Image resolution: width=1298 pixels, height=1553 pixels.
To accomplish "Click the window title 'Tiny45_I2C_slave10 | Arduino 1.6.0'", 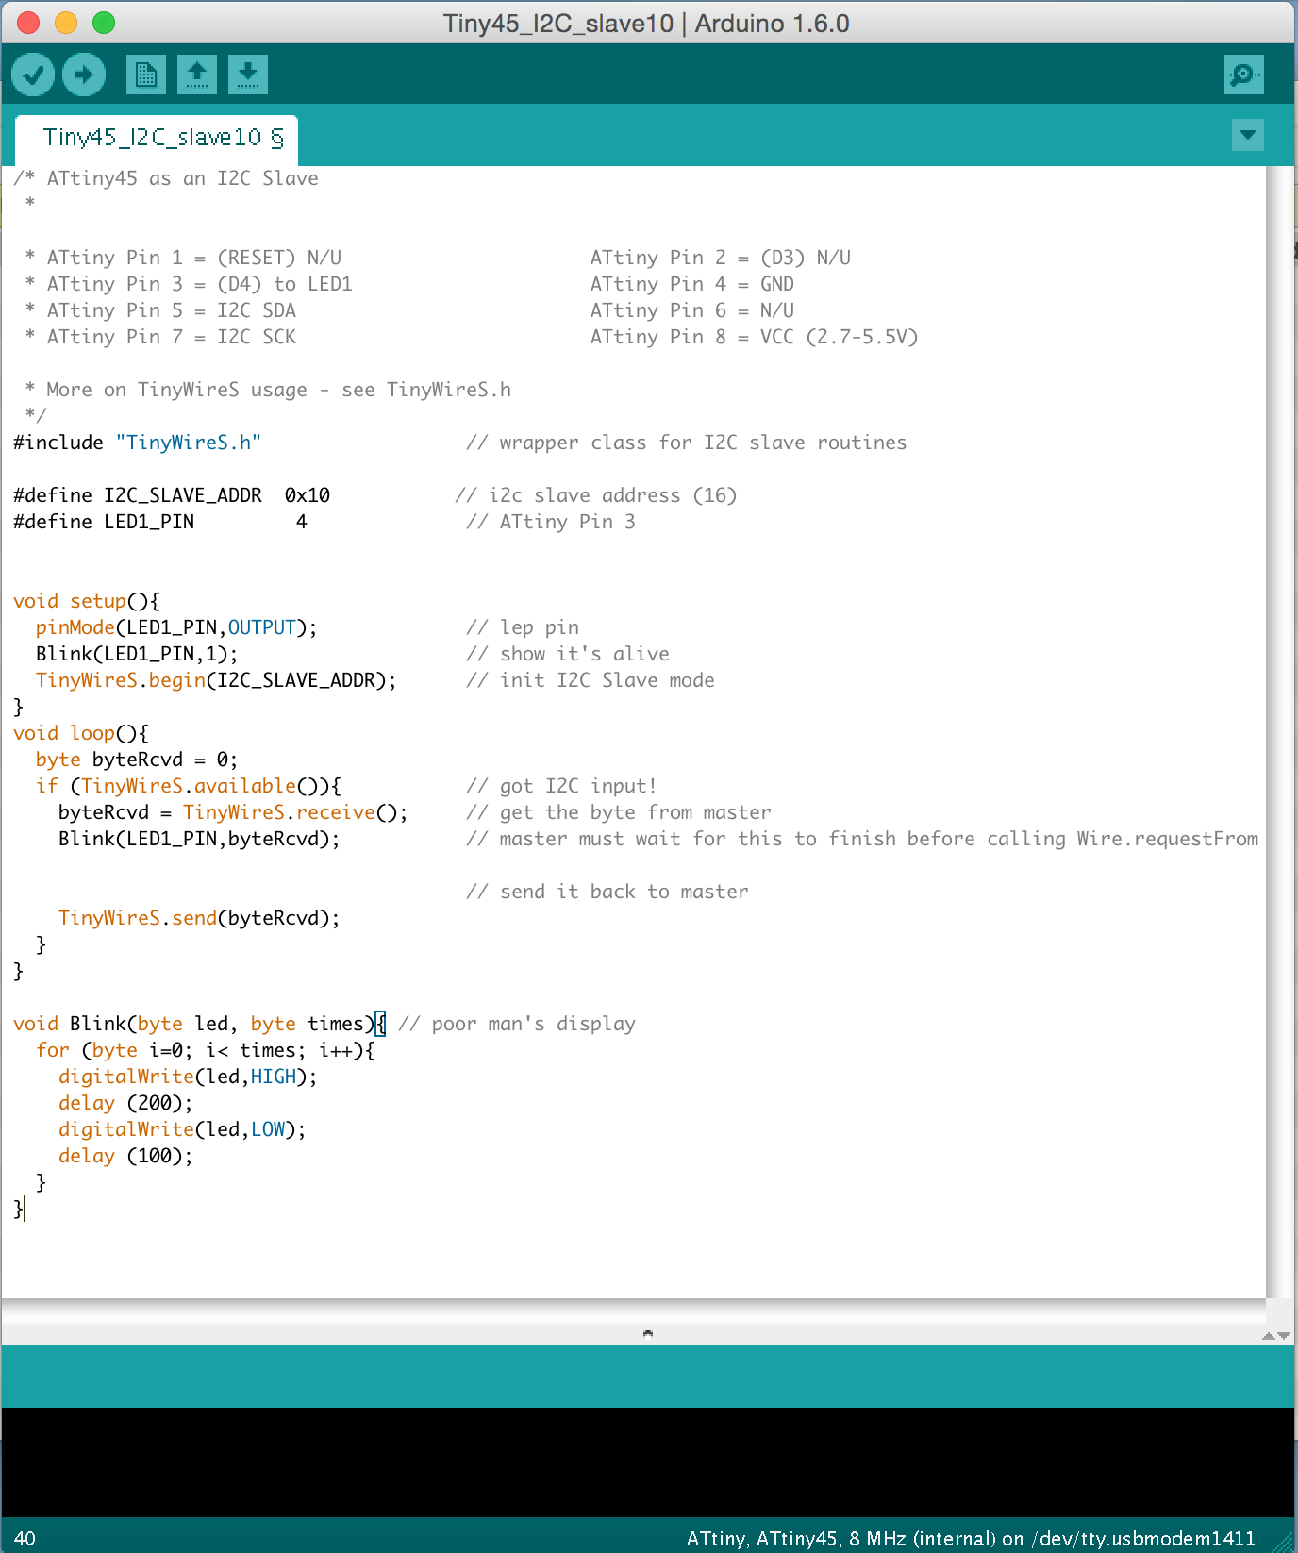I will tap(646, 24).
